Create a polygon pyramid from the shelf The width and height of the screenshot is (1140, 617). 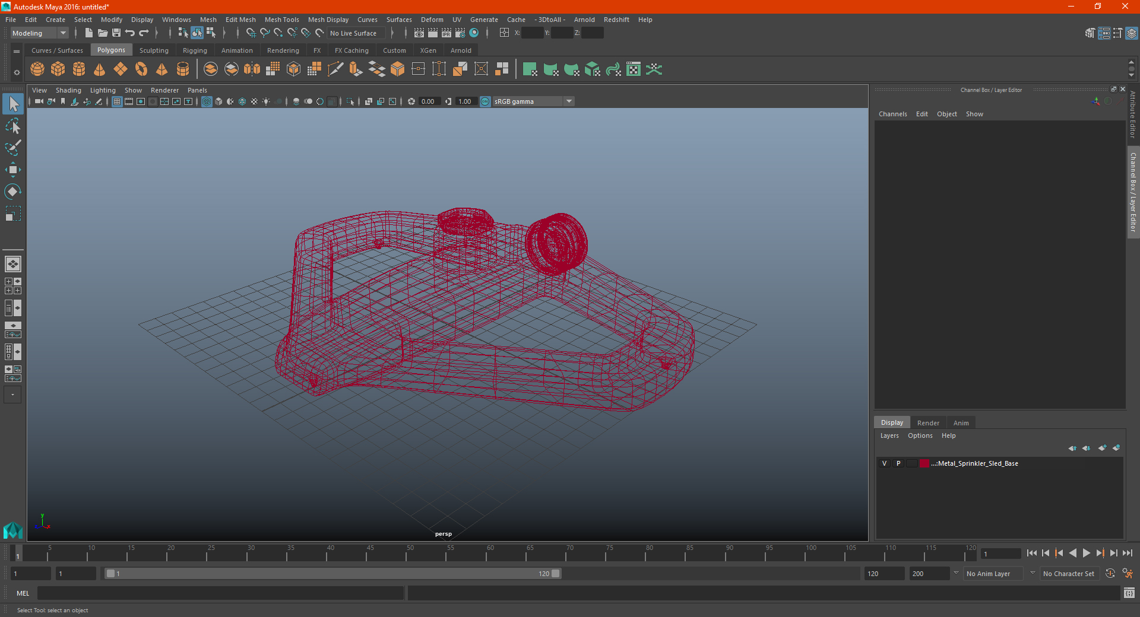click(x=162, y=69)
